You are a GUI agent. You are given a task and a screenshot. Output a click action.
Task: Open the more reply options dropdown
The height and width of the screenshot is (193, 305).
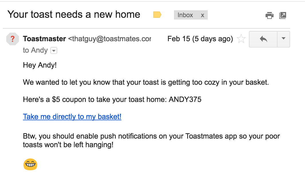[x=284, y=39]
